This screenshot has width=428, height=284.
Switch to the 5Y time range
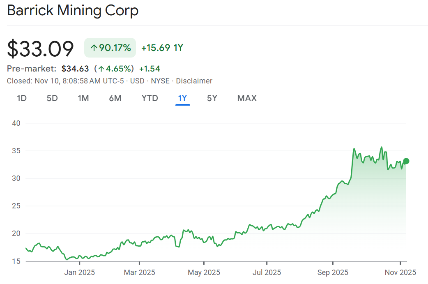pyautogui.click(x=212, y=98)
